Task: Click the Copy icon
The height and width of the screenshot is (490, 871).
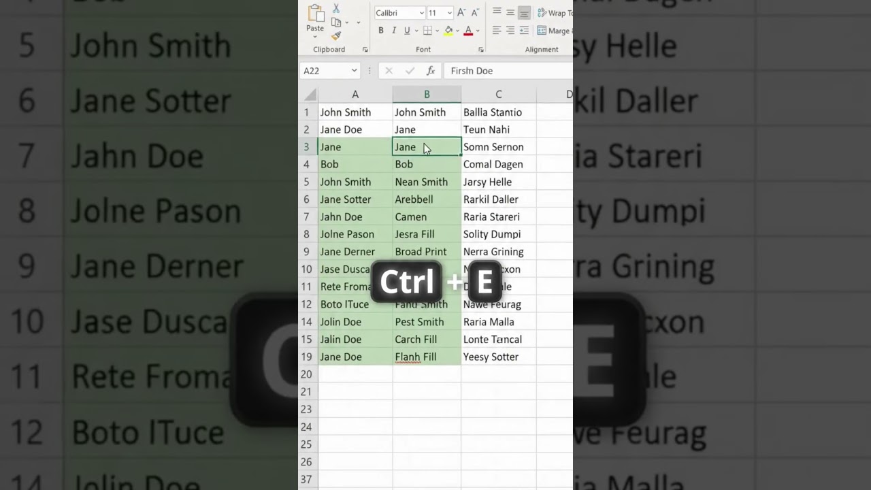Action: (x=336, y=22)
